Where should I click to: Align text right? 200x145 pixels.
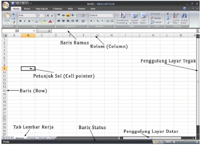point(68,21)
